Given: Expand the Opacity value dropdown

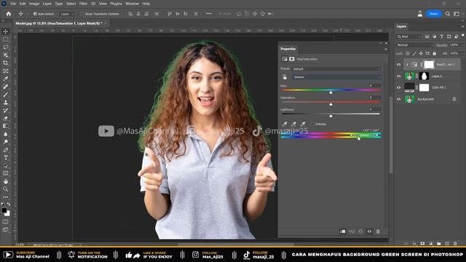Looking at the screenshot, I should pos(462,45).
